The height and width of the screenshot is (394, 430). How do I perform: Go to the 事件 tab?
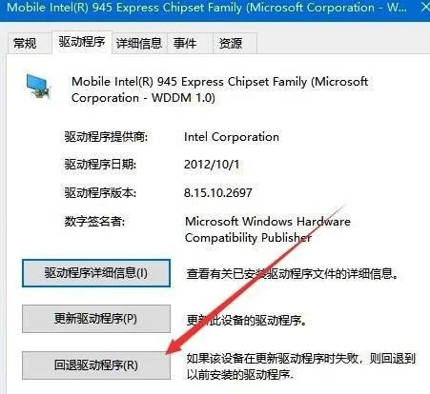[185, 43]
